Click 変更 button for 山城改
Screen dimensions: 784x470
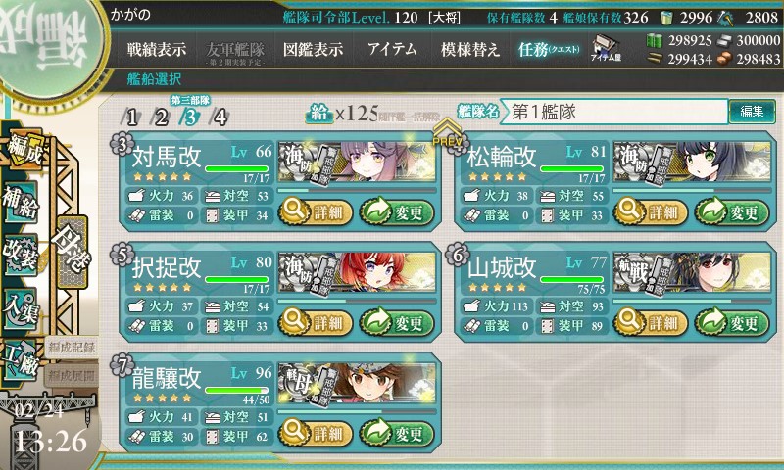coord(732,323)
